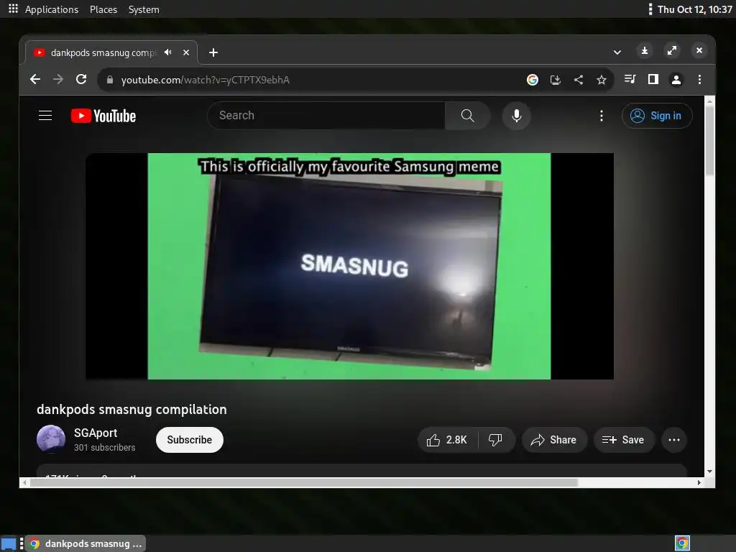This screenshot has width=736, height=552.
Task: Click the vertical scrollbar down arrow
Action: [x=709, y=471]
